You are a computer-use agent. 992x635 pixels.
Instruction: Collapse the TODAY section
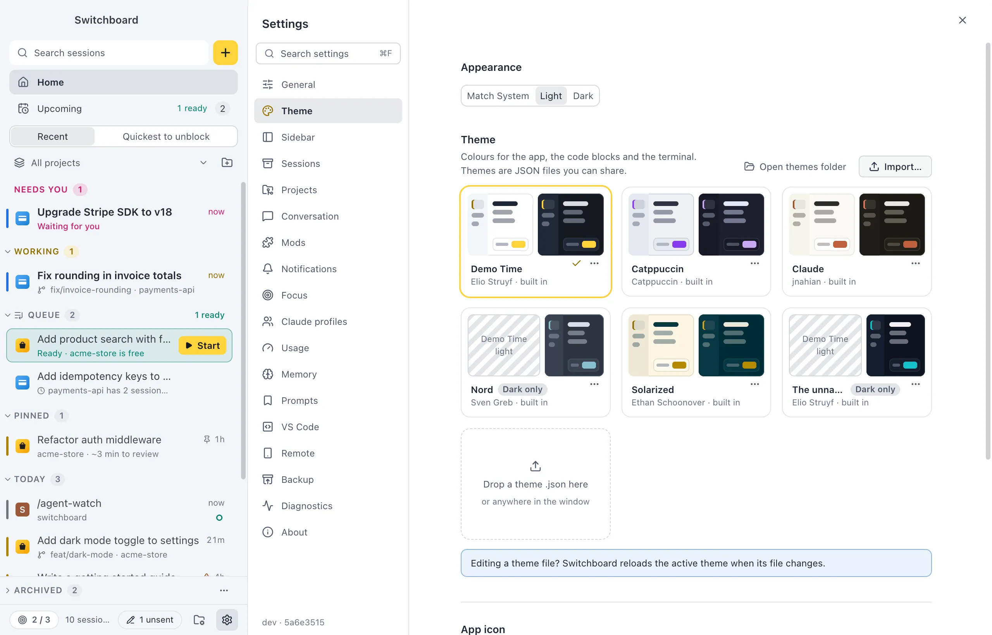(8, 479)
